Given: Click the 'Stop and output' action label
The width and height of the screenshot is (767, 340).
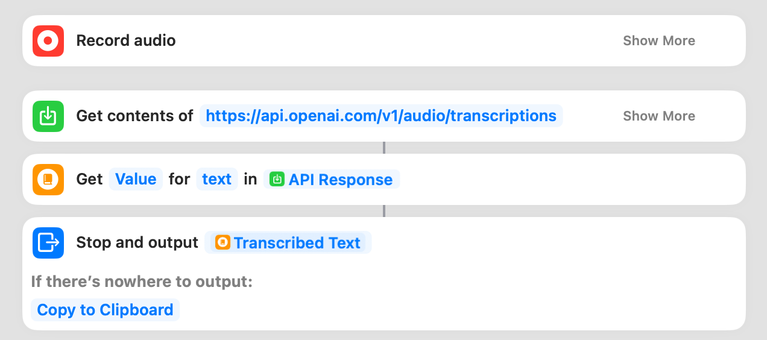Looking at the screenshot, I should click(x=137, y=243).
